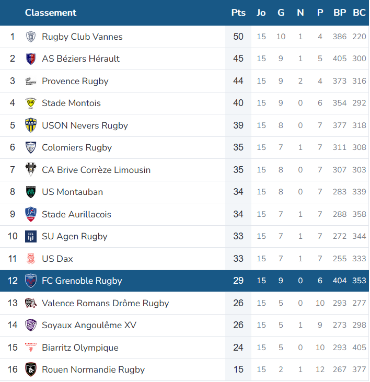Click the Stade Montois yellow crest
Viewport: 370px width, 382px height.
point(31,103)
